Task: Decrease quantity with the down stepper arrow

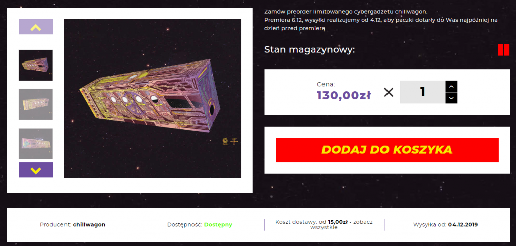Action: point(451,98)
